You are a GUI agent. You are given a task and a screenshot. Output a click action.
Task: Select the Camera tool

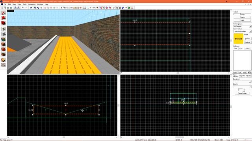[x=4, y=23]
